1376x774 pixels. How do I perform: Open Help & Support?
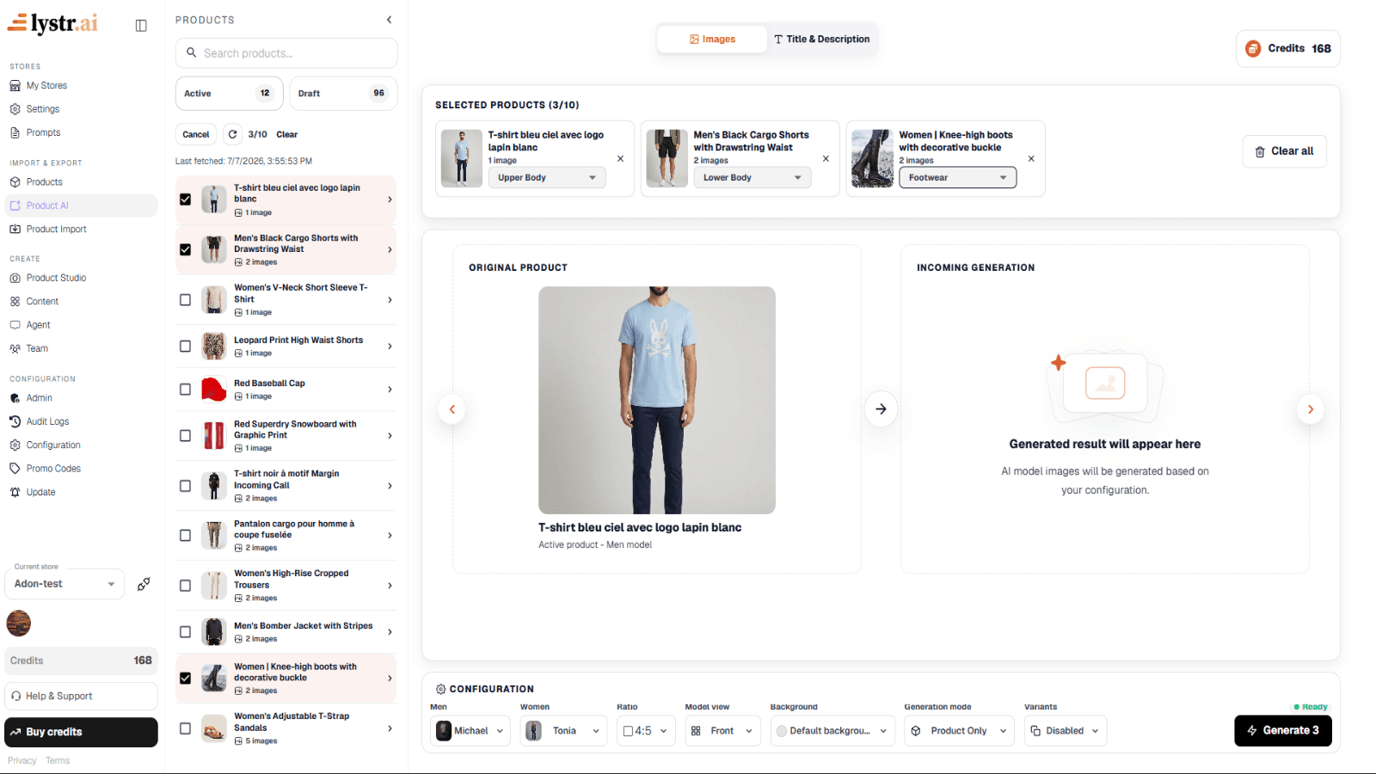click(81, 697)
